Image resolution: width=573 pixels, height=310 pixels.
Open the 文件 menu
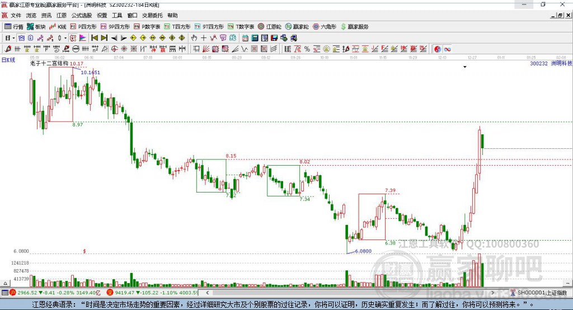[16, 15]
